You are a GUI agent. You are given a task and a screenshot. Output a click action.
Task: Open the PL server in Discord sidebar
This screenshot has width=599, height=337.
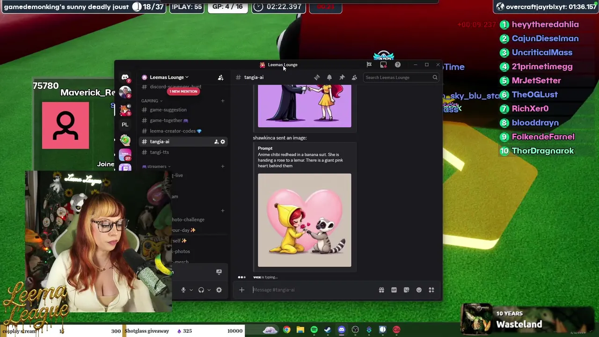point(125,125)
